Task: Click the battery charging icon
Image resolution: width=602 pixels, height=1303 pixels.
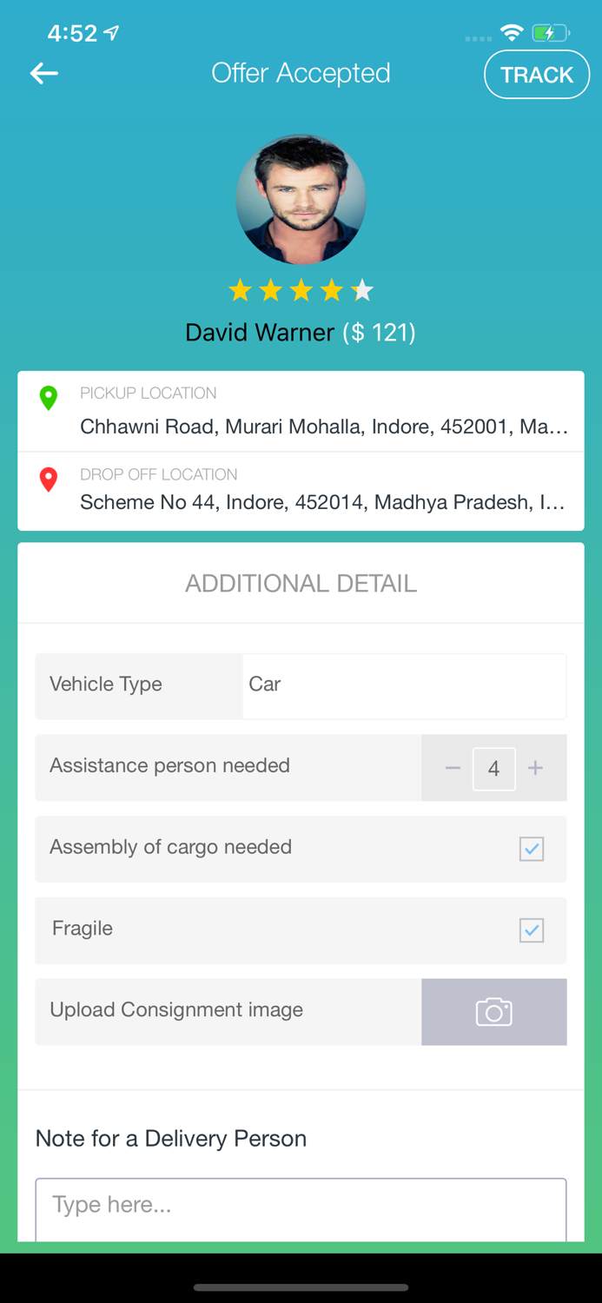Action: click(551, 32)
